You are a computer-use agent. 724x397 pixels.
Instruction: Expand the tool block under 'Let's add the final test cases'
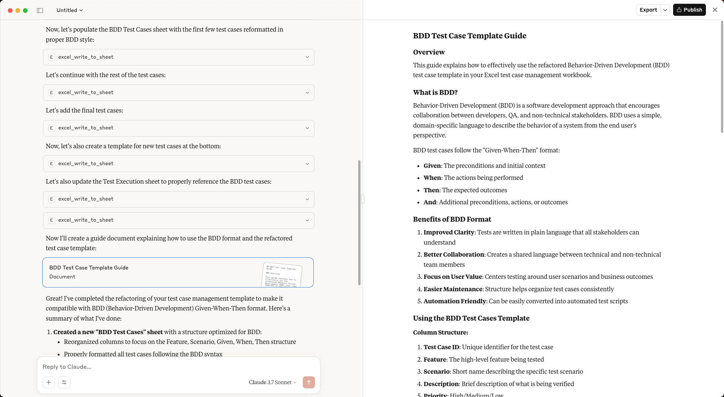178,128
